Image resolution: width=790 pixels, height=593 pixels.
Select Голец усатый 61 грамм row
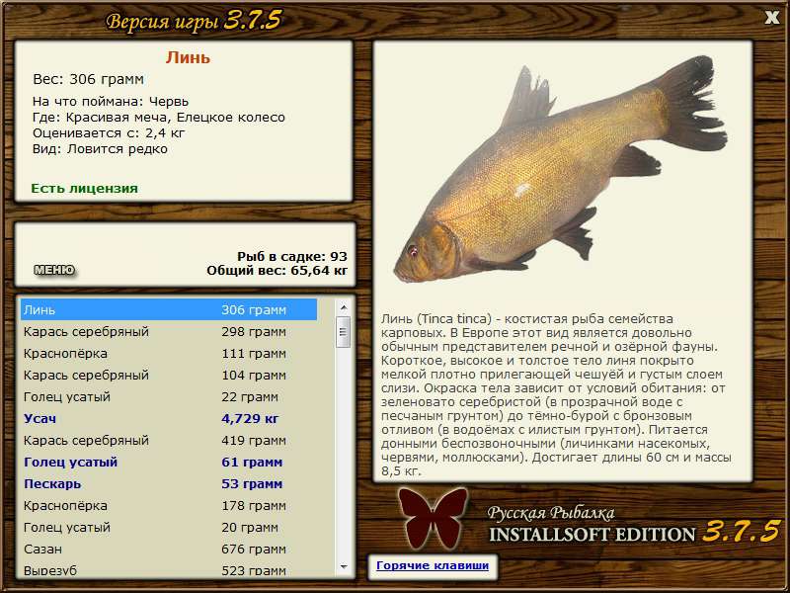pos(169,462)
